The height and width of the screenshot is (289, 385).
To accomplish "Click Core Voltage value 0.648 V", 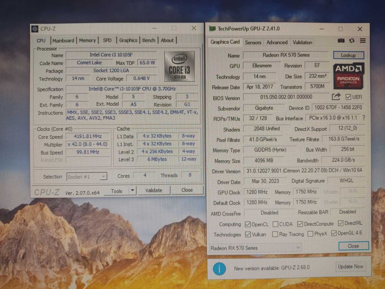I will click(142, 78).
